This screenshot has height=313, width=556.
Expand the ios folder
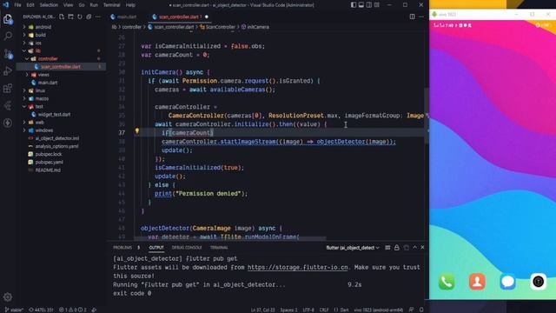coord(38,43)
